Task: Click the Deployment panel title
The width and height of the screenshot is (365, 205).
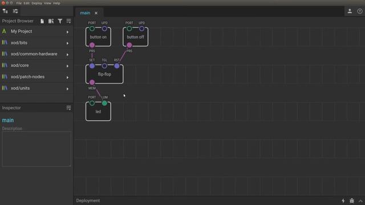Action: point(88,200)
